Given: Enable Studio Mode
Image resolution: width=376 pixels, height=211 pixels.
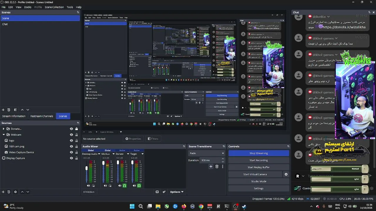Looking at the screenshot, I should pyautogui.click(x=258, y=181).
